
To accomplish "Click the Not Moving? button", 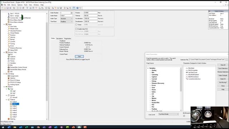I will pos(223,82).
